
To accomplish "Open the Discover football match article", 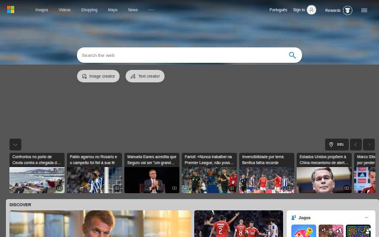I will [239, 224].
